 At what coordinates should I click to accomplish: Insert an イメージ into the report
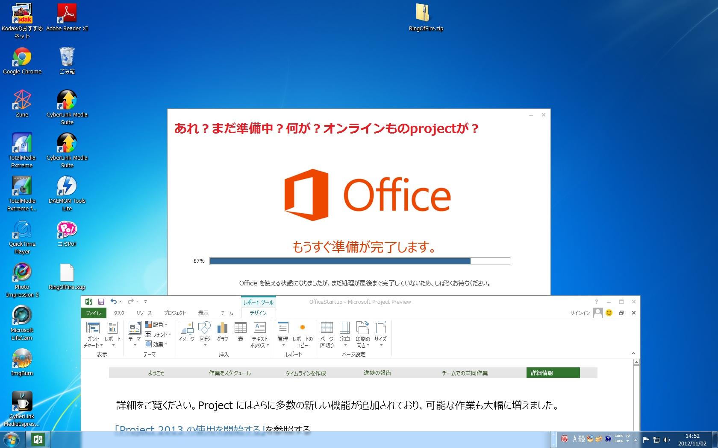tap(186, 332)
